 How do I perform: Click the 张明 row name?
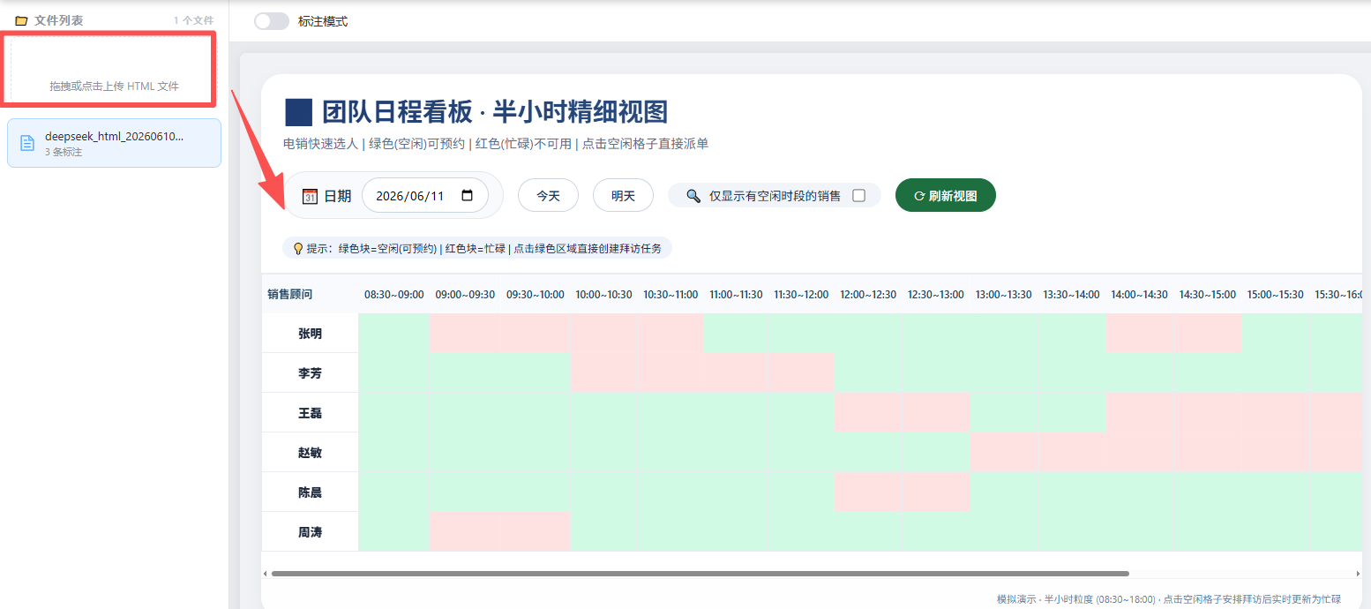coord(310,334)
